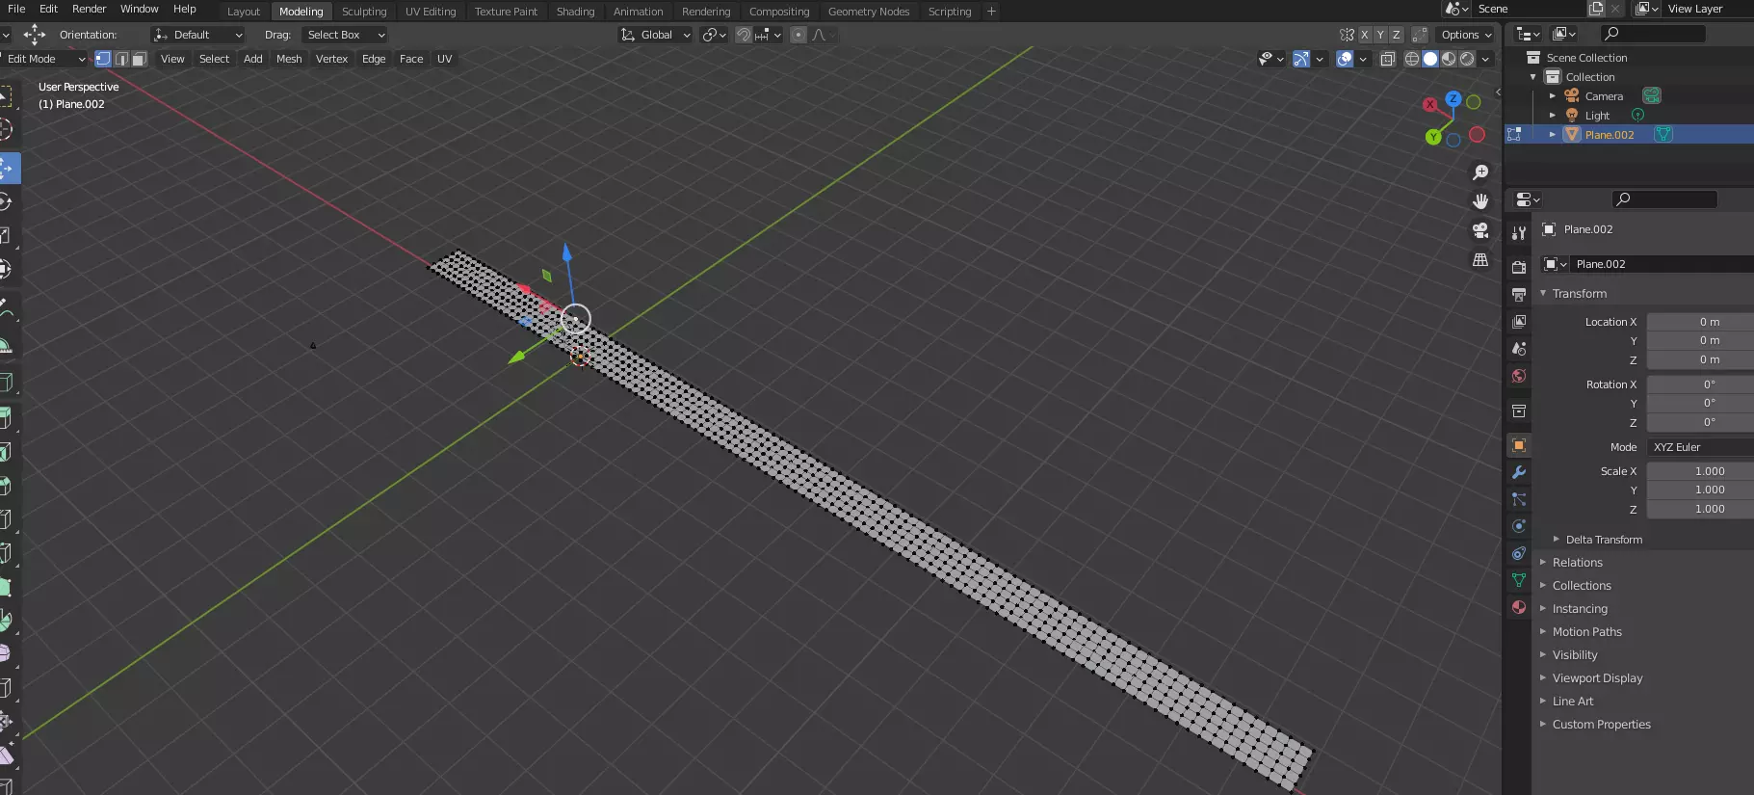This screenshot has height=795, width=1754.
Task: Open the Drag Select Box dropdown
Action: click(344, 35)
